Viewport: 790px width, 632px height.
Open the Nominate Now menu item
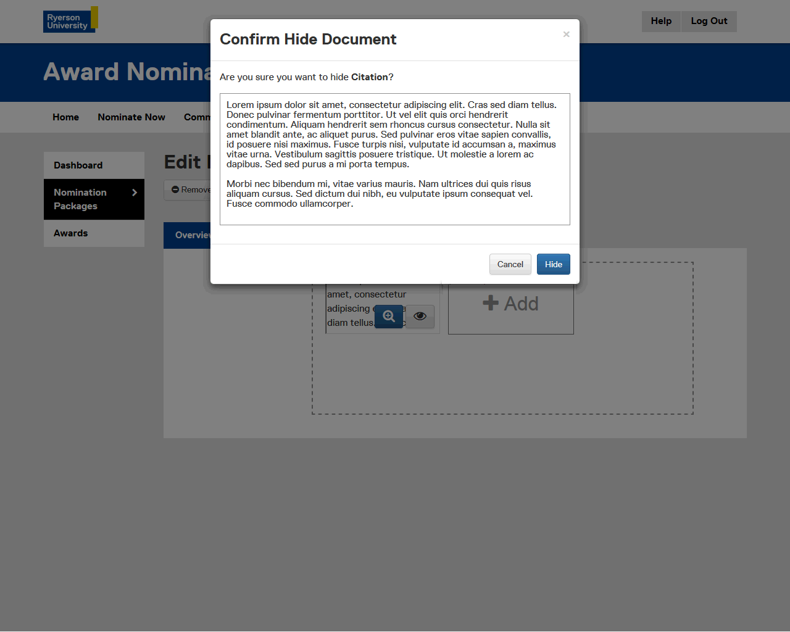pyautogui.click(x=131, y=117)
